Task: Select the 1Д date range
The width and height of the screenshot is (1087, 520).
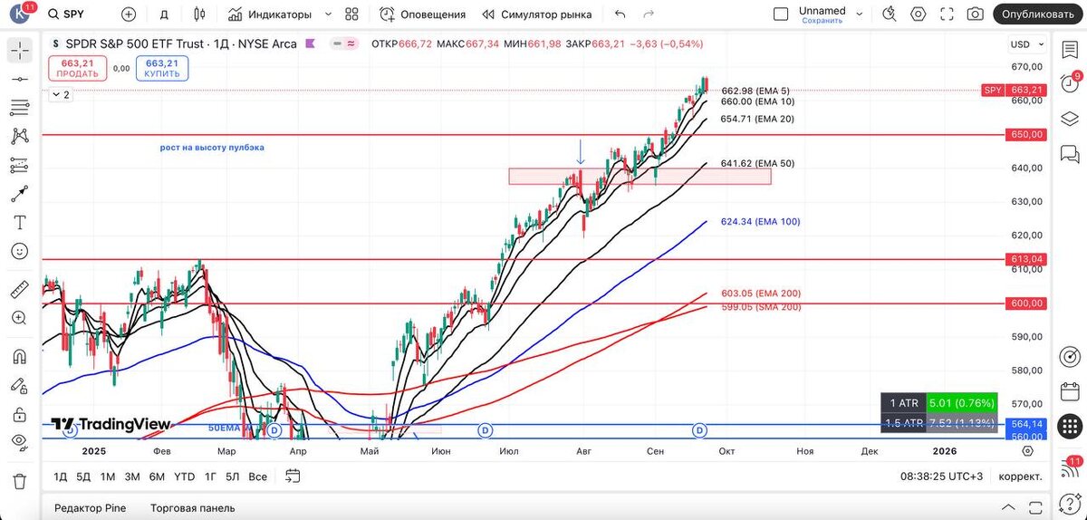Action: 61,476
